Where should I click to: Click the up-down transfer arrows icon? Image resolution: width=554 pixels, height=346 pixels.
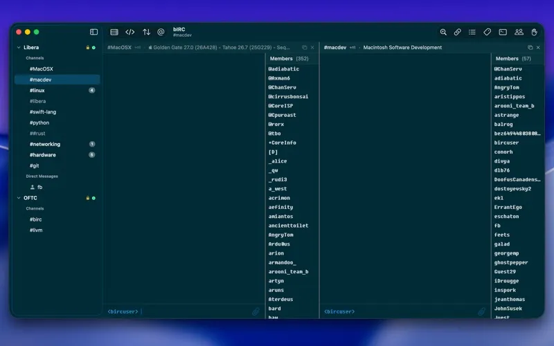click(146, 32)
